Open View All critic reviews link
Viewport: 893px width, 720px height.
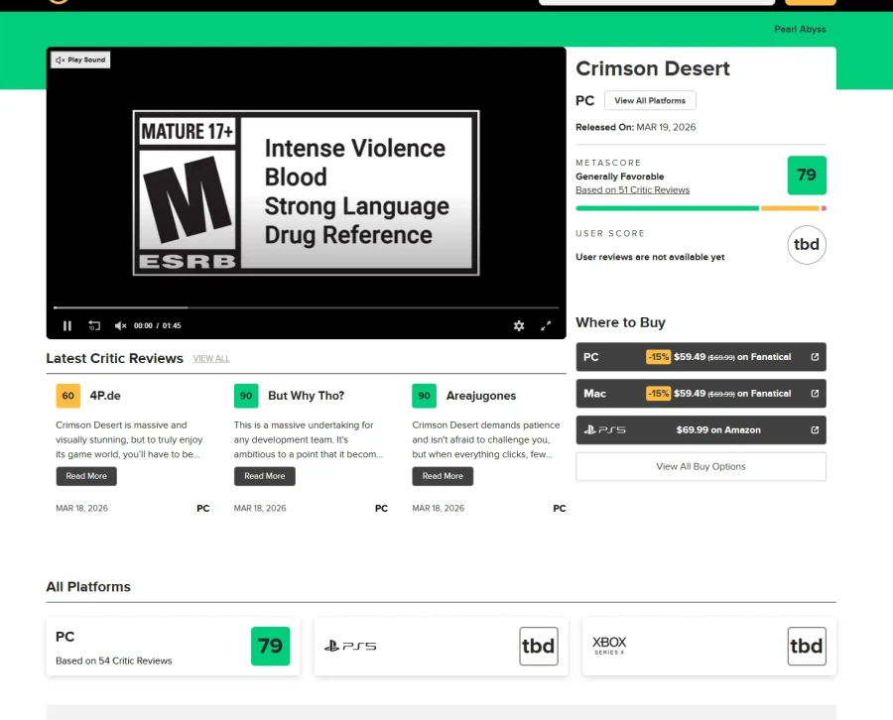210,359
